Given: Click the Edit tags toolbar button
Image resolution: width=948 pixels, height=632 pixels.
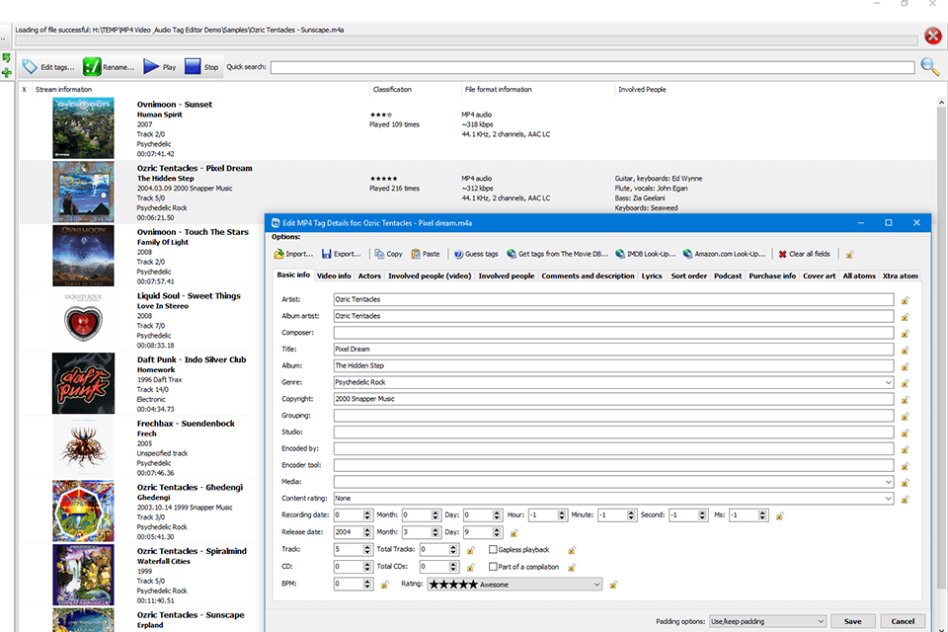Looking at the screenshot, I should (48, 67).
